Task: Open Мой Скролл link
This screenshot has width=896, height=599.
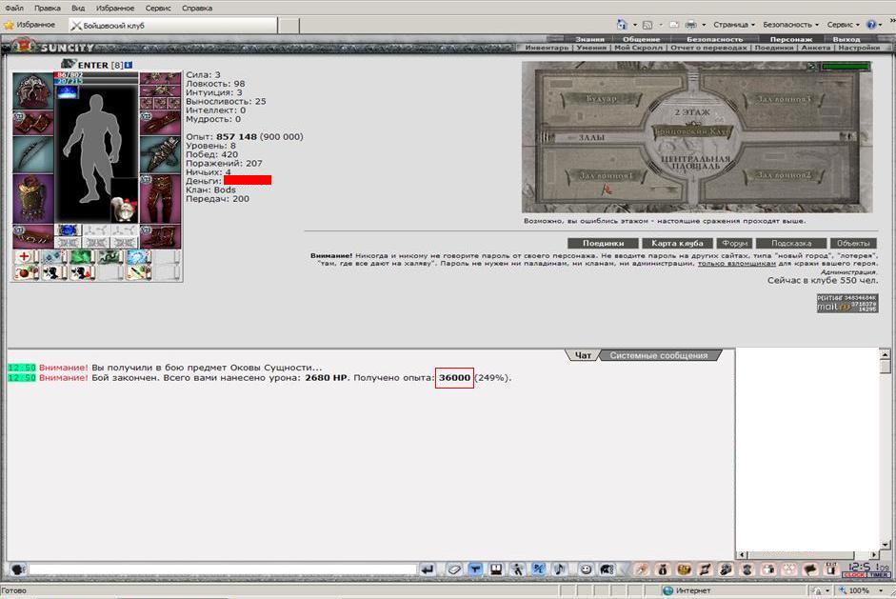Action: [x=638, y=48]
